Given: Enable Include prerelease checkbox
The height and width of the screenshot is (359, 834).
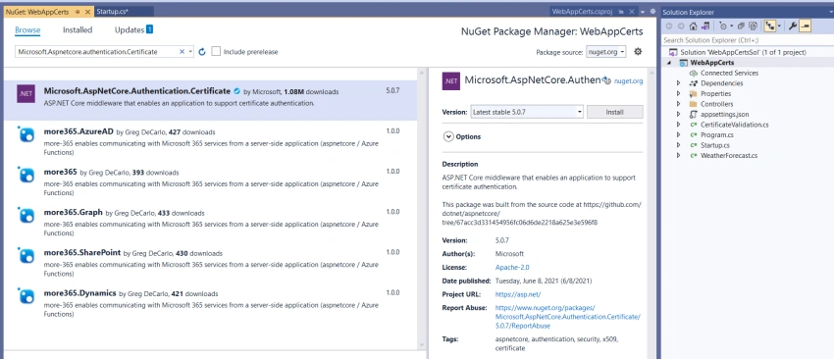Looking at the screenshot, I should tap(216, 52).
